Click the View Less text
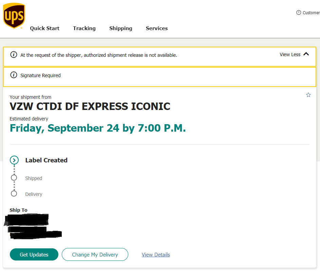The width and height of the screenshot is (320, 271). click(290, 54)
